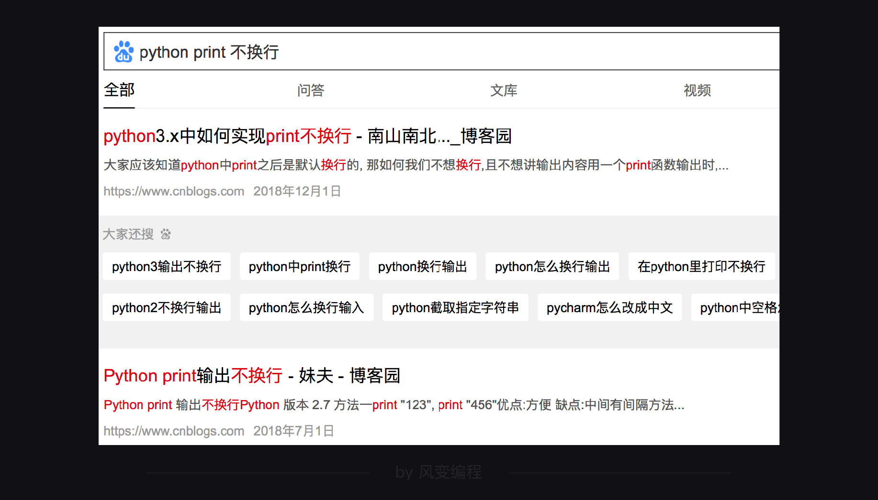
Task: Click related search python换行输出
Action: [423, 266]
